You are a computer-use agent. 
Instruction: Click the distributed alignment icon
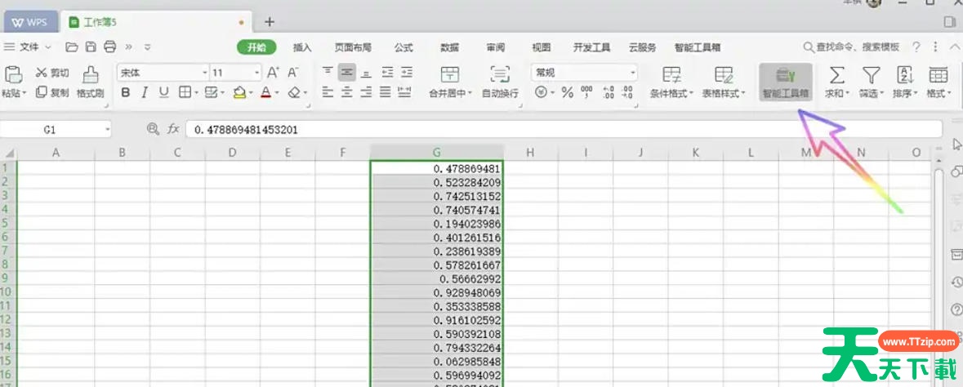tap(405, 92)
